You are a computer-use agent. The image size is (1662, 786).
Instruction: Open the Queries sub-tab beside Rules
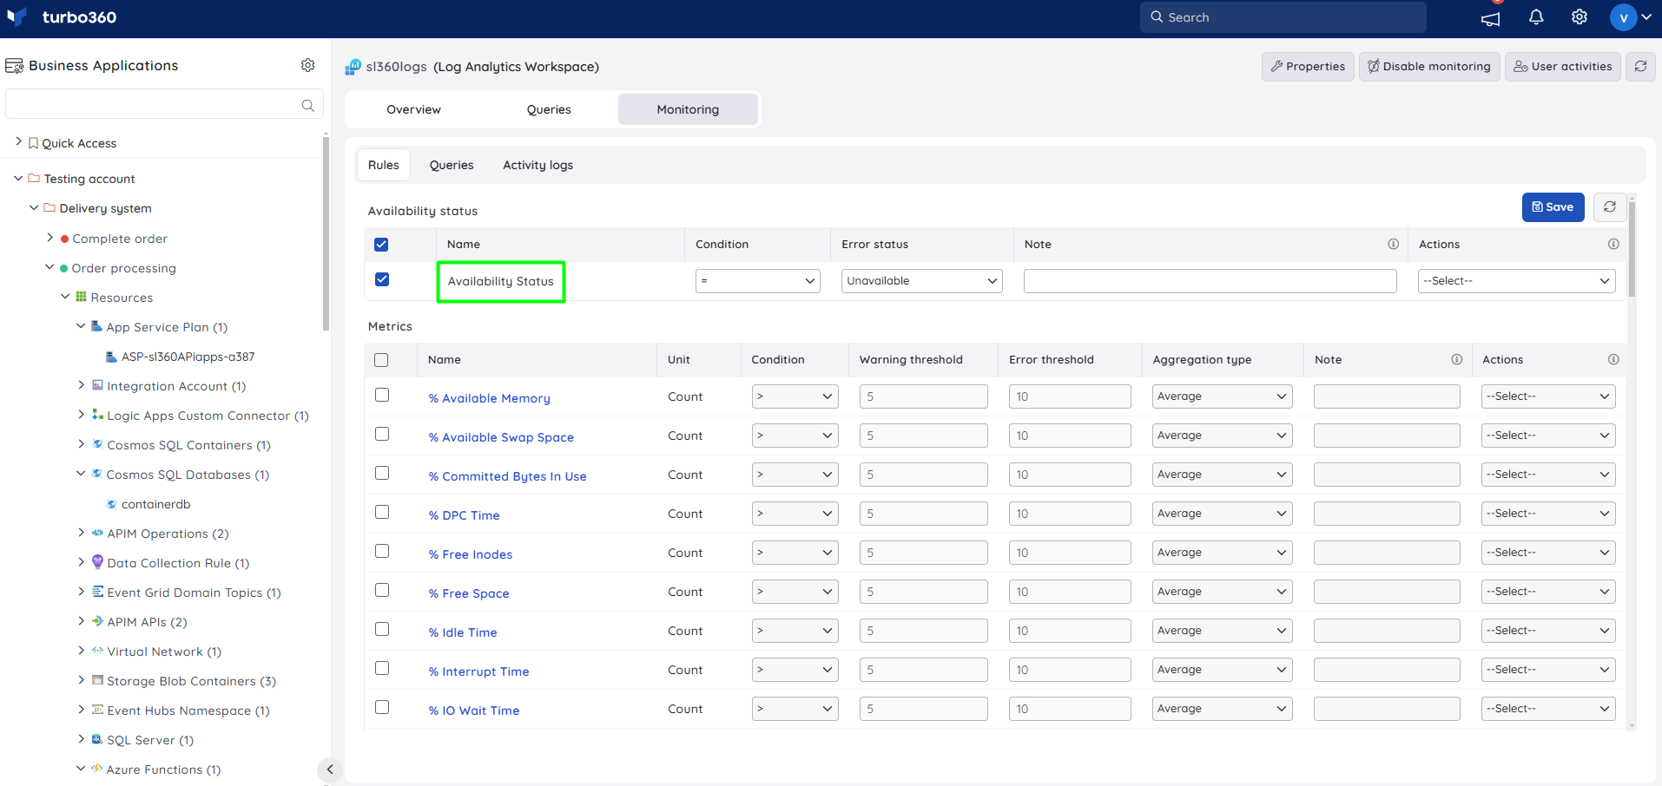click(x=452, y=165)
